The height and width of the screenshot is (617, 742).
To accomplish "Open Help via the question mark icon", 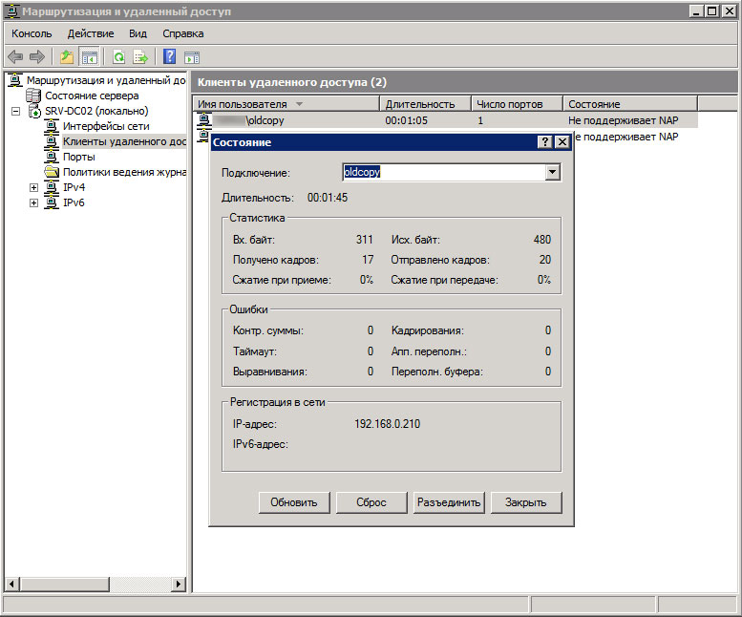I will [169, 56].
